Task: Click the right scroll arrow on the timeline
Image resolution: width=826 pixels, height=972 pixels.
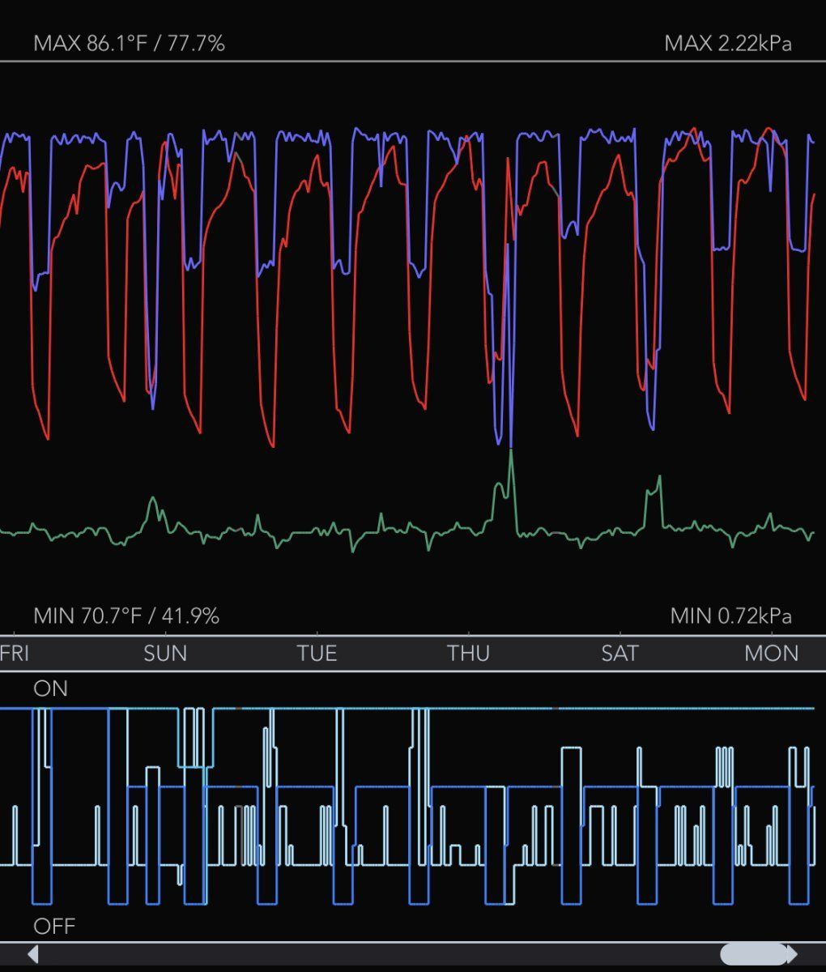Action: coord(792,954)
